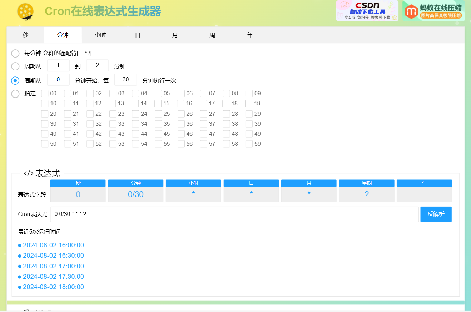Switch to the 秒 tab
Image resolution: width=471 pixels, height=312 pixels.
(x=25, y=35)
